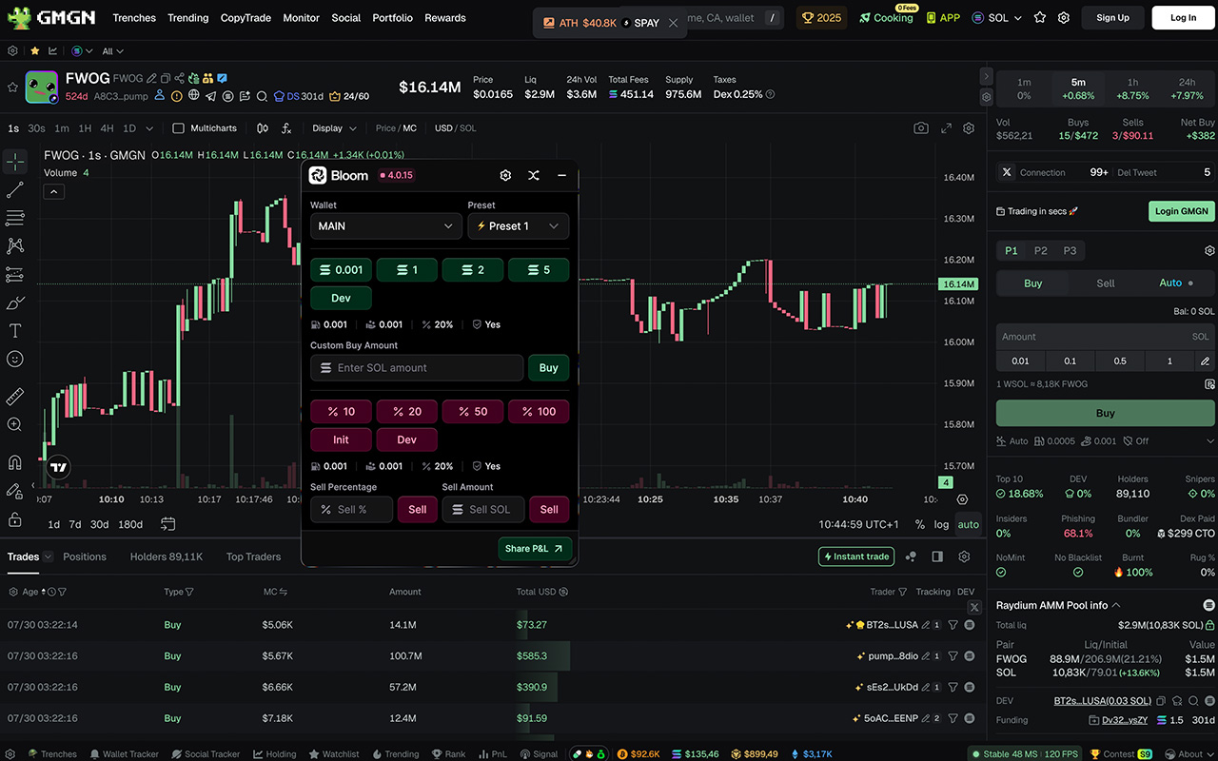Open the SOL chain selector
Screen dimensions: 1218x761
[x=996, y=17]
